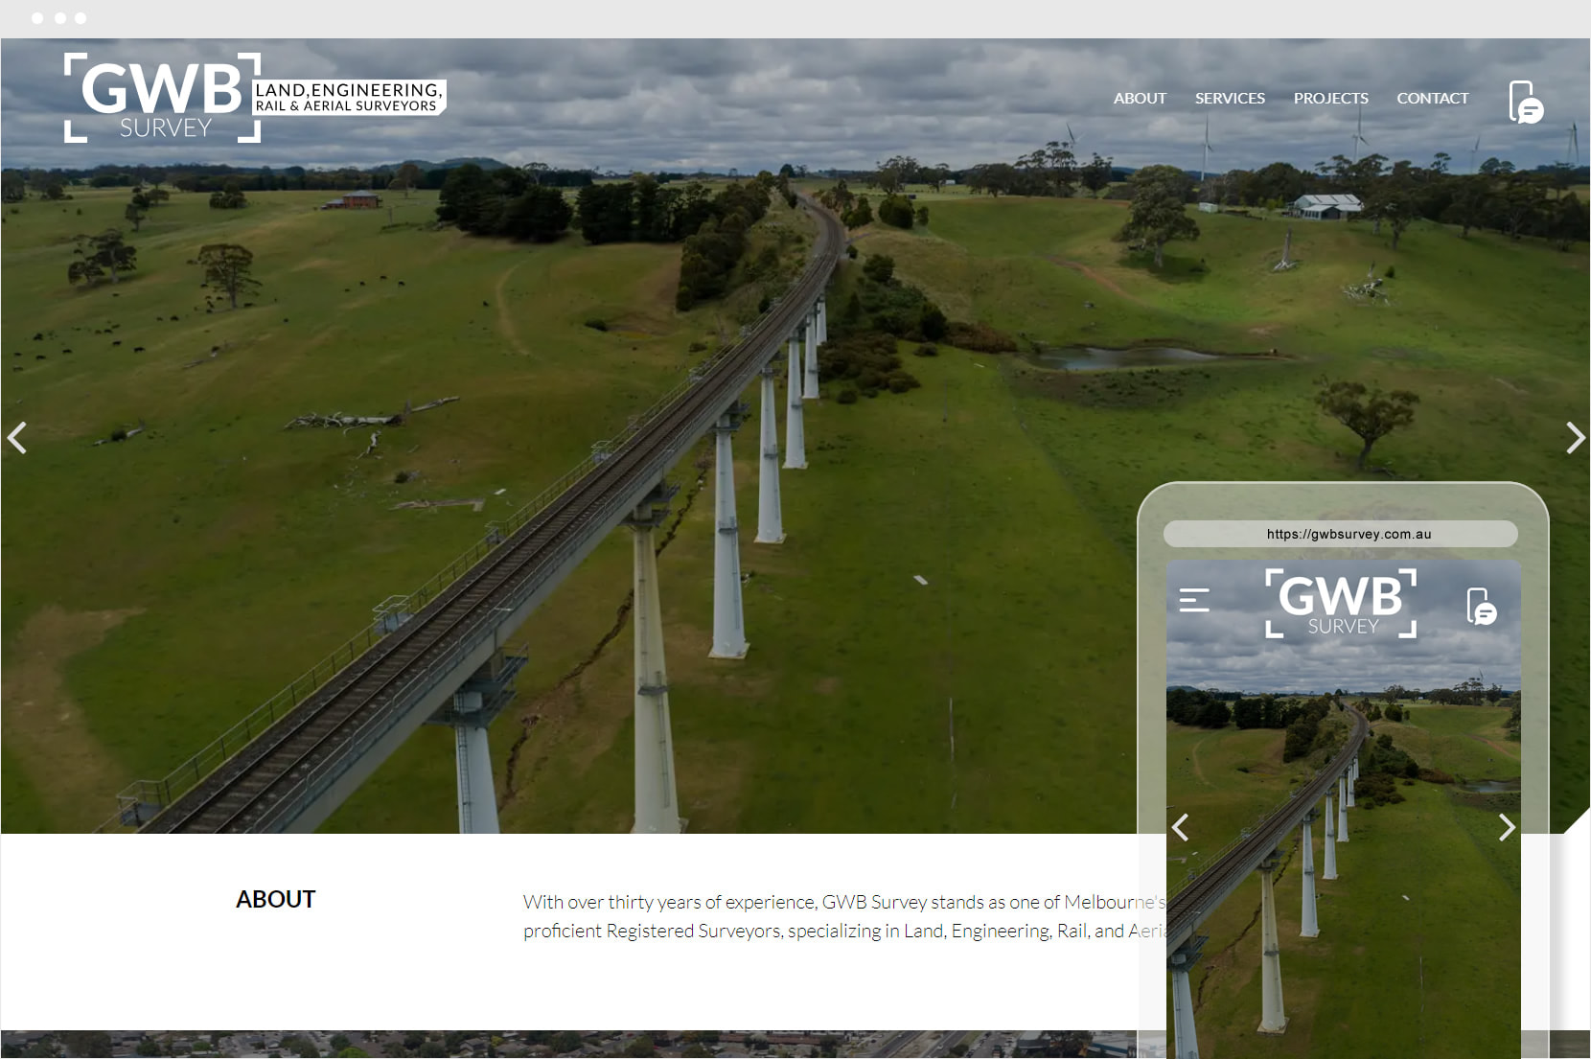Viewport: 1591px width, 1059px height.
Task: Open the ABOUT navigation item
Action: [1140, 99]
